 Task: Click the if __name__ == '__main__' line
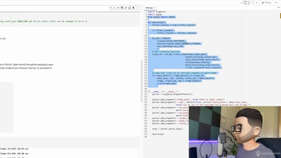[163, 92]
